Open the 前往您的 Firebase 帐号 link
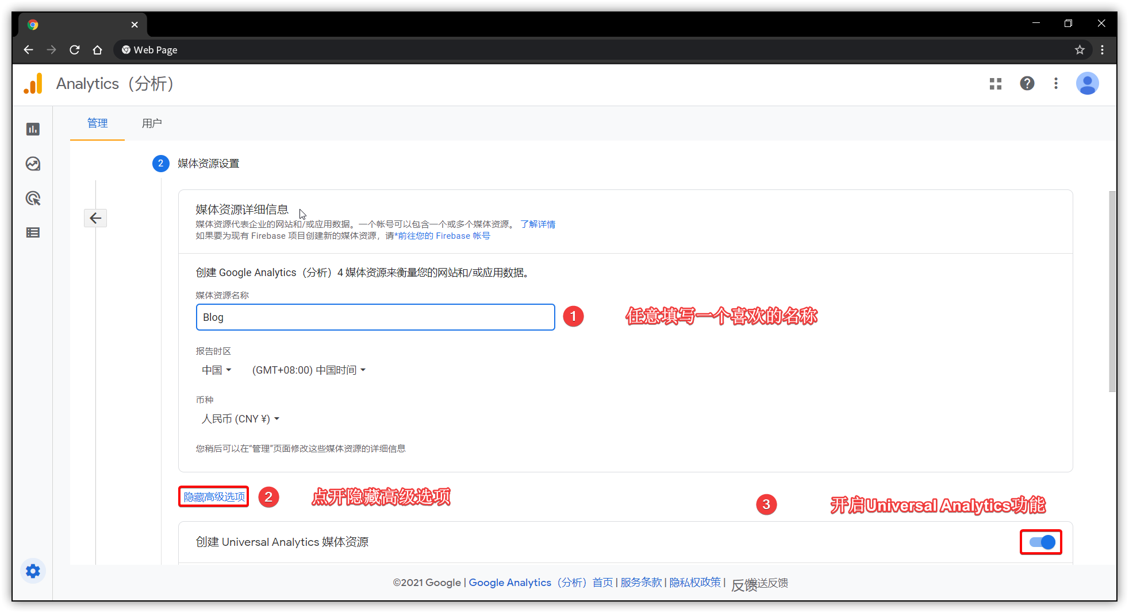The height and width of the screenshot is (613, 1129). point(444,236)
